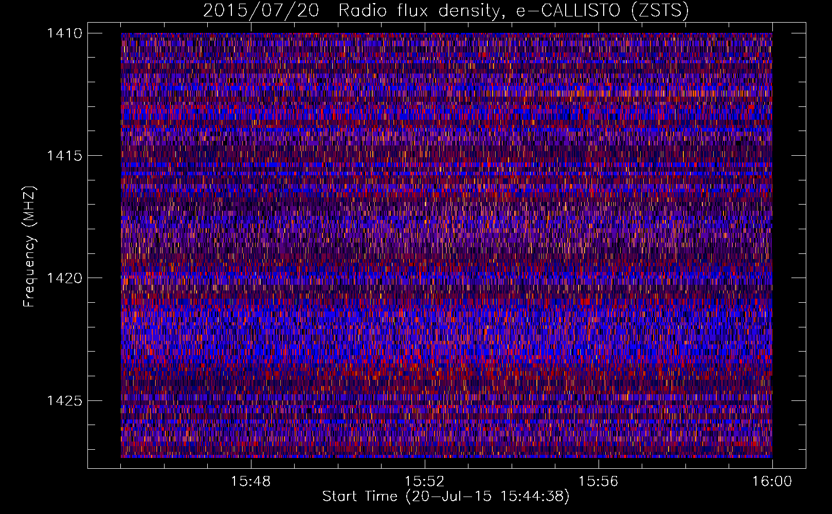The height and width of the screenshot is (514, 832).
Task: Click the 16:00 time axis label
Action: point(772,482)
